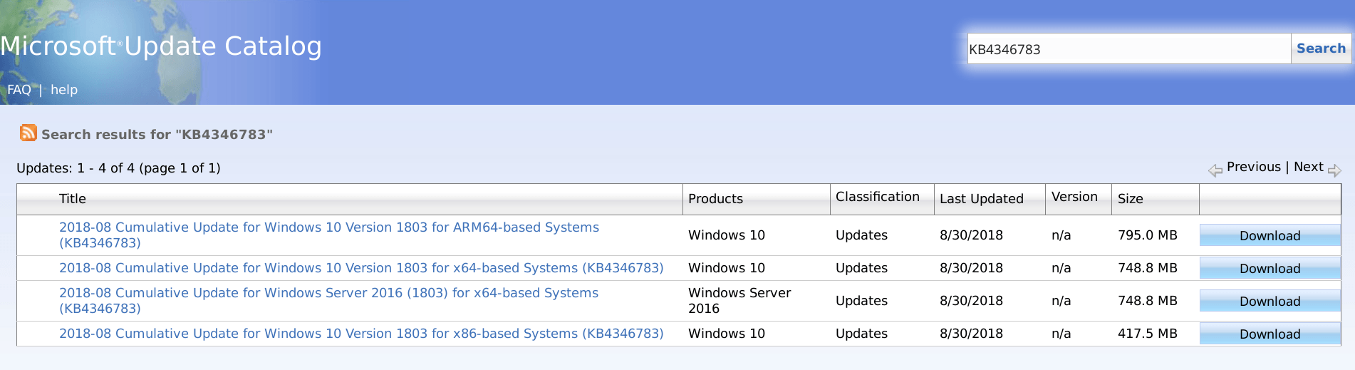This screenshot has width=1355, height=370.
Task: Sort results by Version column header
Action: [1074, 197]
